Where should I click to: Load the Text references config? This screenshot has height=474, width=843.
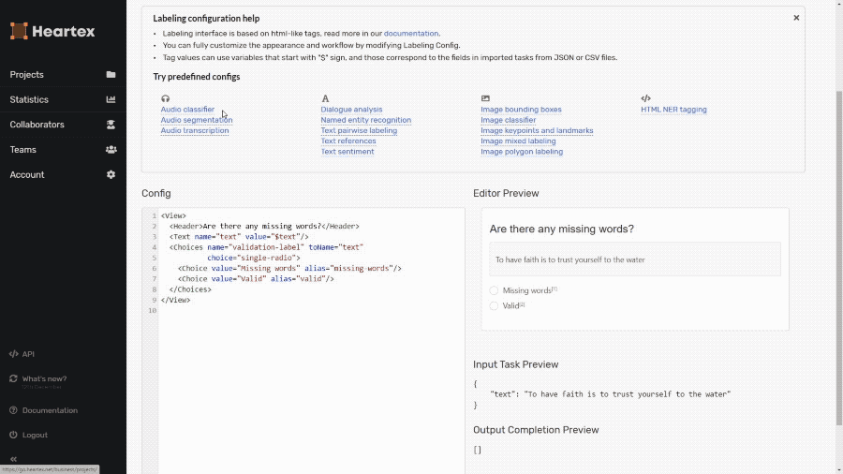348,141
